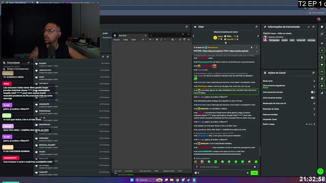Click the broadcast signal sidebar icon
This screenshot has width=326, height=183.
(x=322, y=72)
